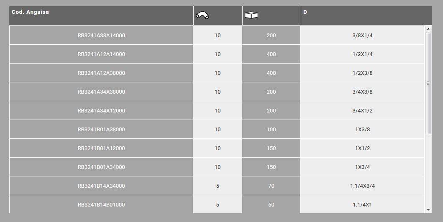Click the pipe elbow icon column header

(x=203, y=15)
